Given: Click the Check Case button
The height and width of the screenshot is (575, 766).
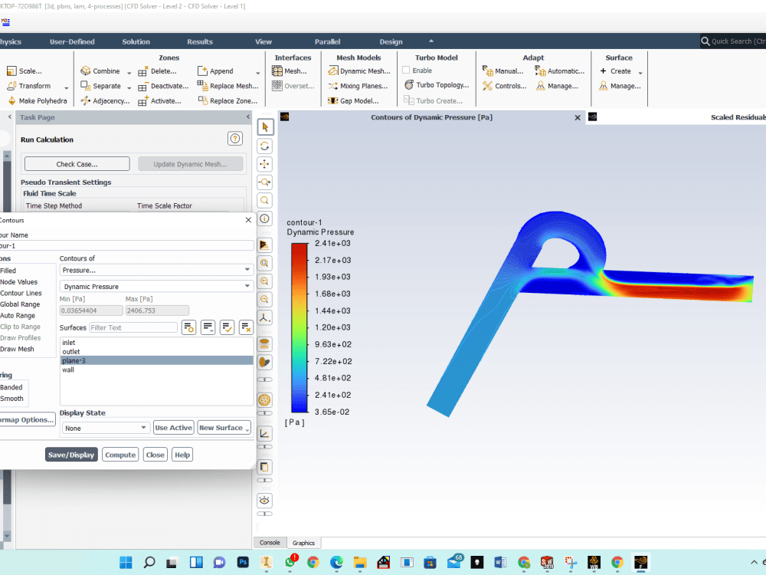Looking at the screenshot, I should [x=76, y=163].
